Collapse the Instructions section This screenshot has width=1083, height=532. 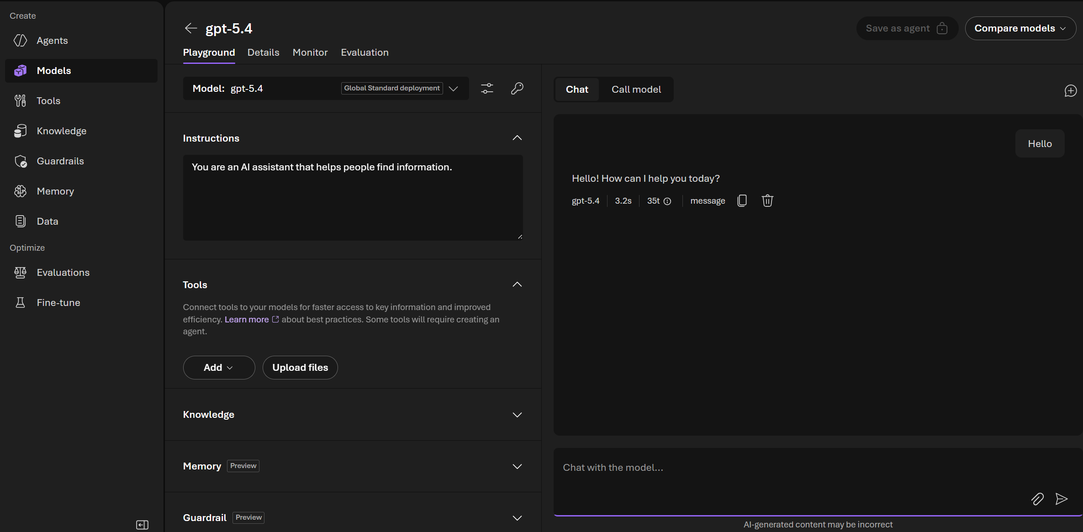coord(517,138)
